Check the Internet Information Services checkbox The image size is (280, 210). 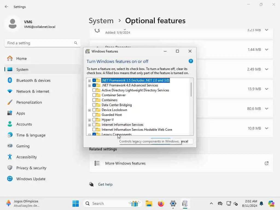pyautogui.click(x=94, y=125)
